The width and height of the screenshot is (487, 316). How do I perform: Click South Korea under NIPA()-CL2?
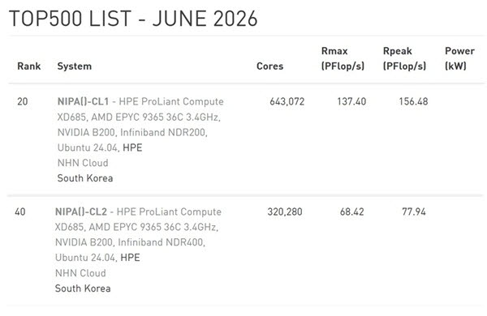tap(83, 288)
